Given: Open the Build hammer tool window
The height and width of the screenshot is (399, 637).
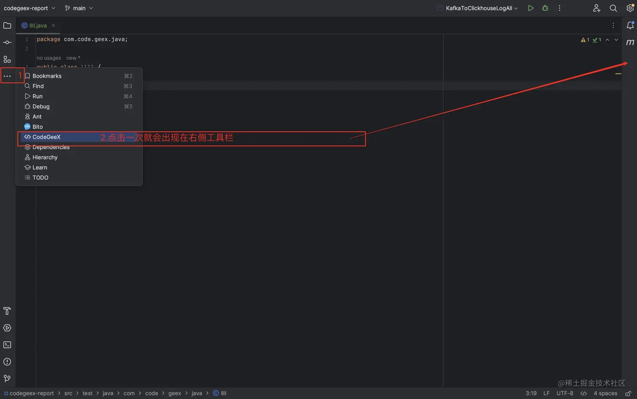Looking at the screenshot, I should 7,311.
